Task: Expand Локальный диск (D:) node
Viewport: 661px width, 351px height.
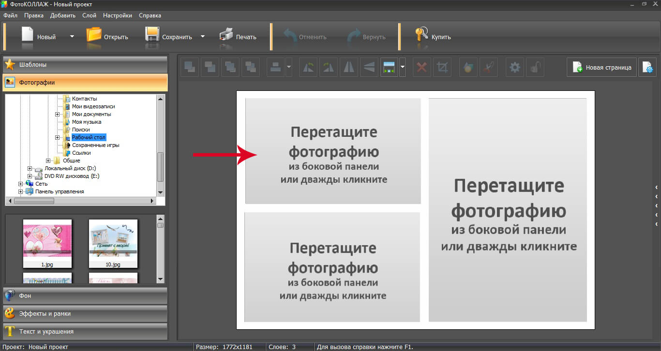Action: (30, 168)
